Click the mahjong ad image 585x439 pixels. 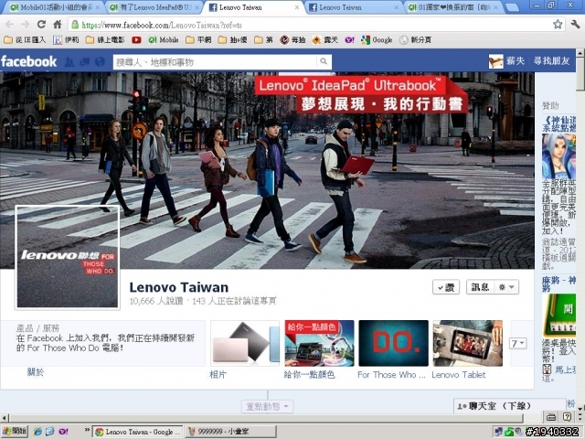[x=558, y=315]
